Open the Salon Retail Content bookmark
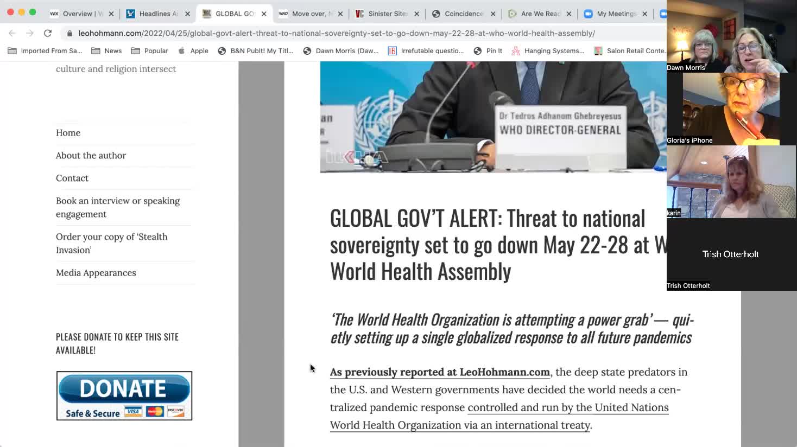The image size is (797, 447). pos(630,51)
